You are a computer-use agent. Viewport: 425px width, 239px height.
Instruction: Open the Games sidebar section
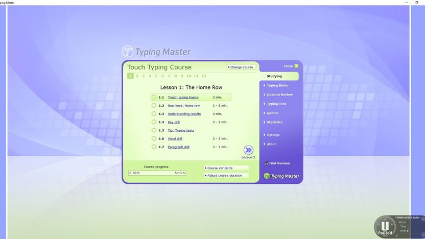pos(272,113)
